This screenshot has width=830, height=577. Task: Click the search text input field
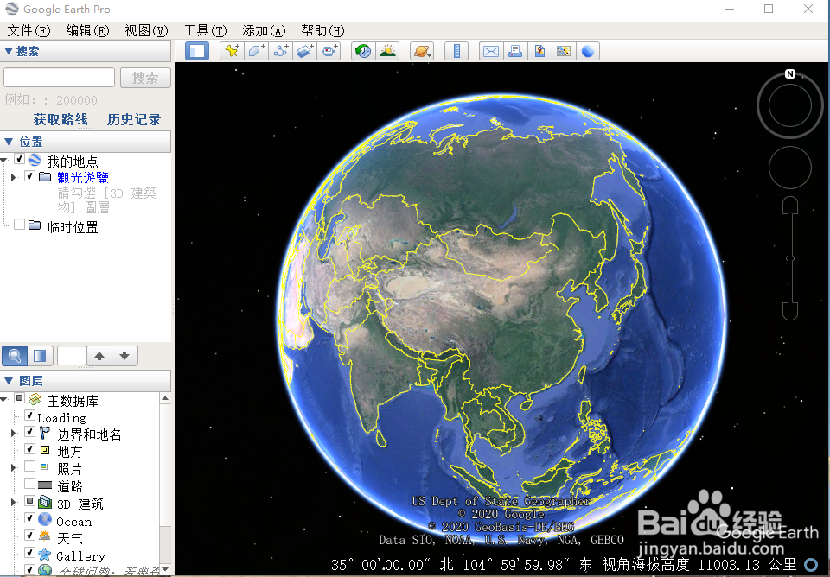pyautogui.click(x=60, y=77)
